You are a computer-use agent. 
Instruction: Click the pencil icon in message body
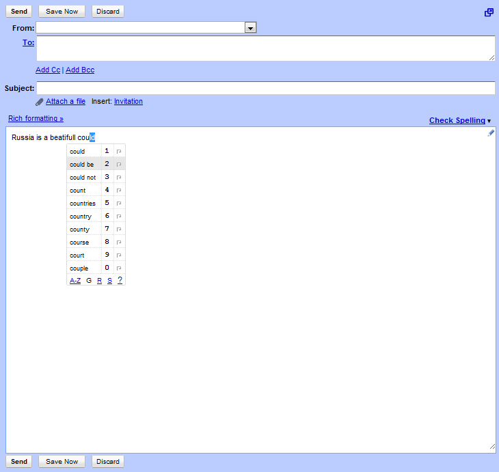point(490,133)
